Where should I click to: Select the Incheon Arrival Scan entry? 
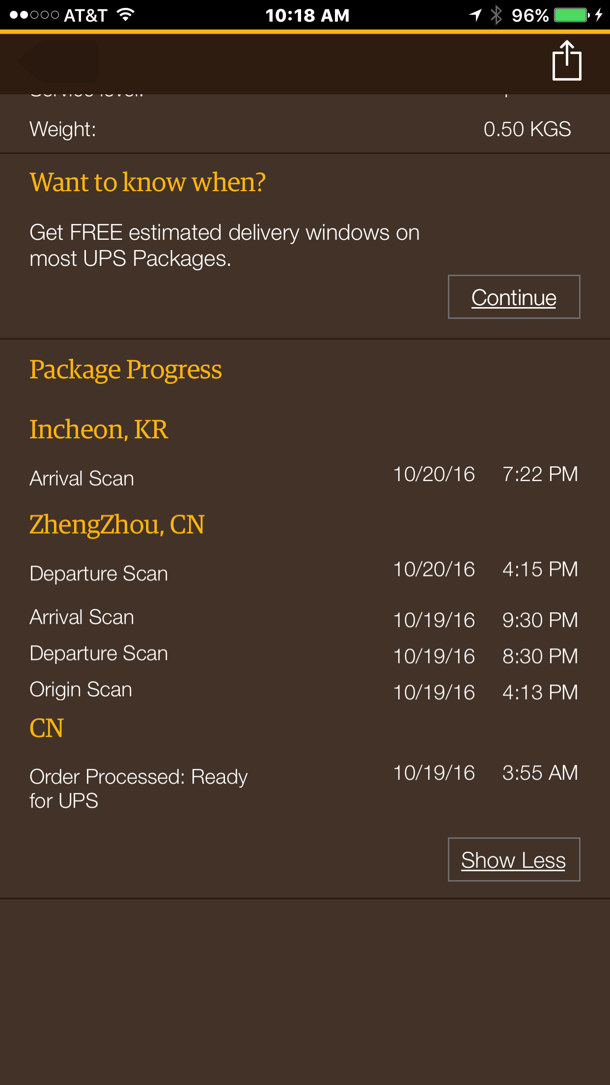(305, 477)
